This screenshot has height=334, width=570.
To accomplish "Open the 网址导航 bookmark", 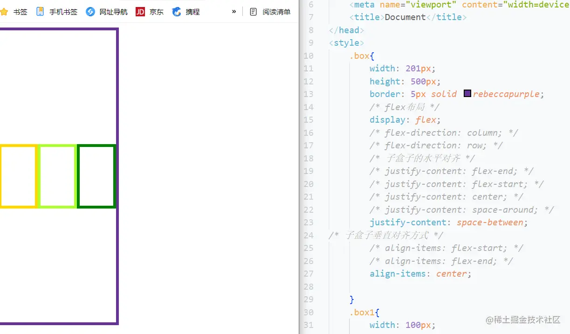I will 107,12.
